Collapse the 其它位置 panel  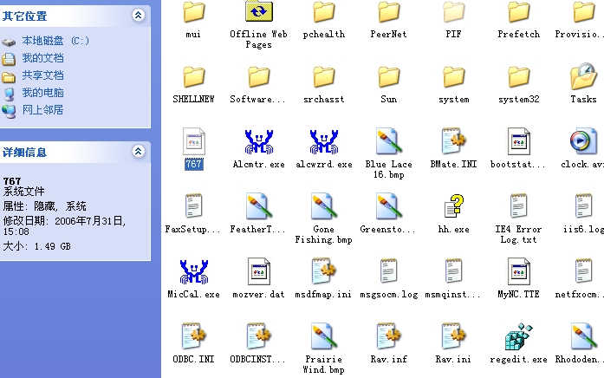pos(138,16)
